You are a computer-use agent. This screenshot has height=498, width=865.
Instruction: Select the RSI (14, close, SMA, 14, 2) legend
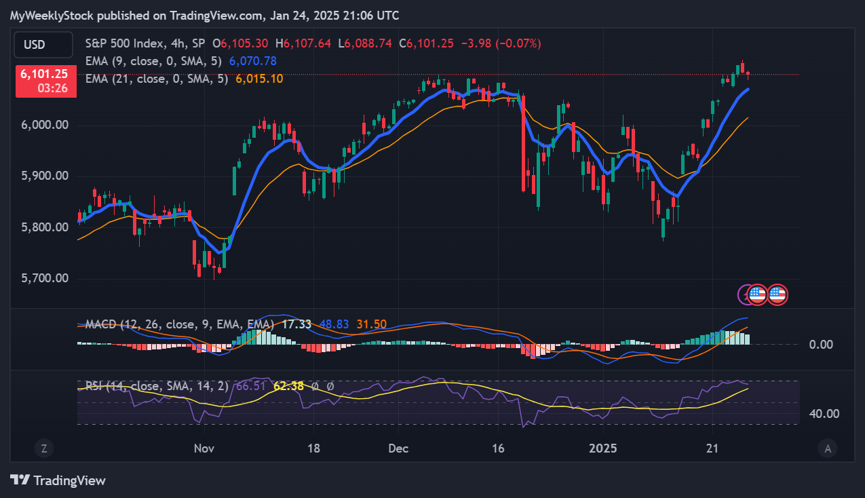click(157, 387)
